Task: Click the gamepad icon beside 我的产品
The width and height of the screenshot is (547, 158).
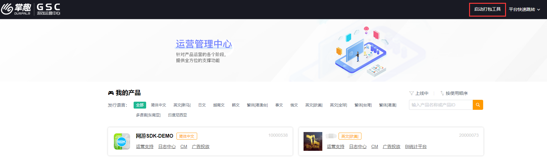Action: (111, 93)
